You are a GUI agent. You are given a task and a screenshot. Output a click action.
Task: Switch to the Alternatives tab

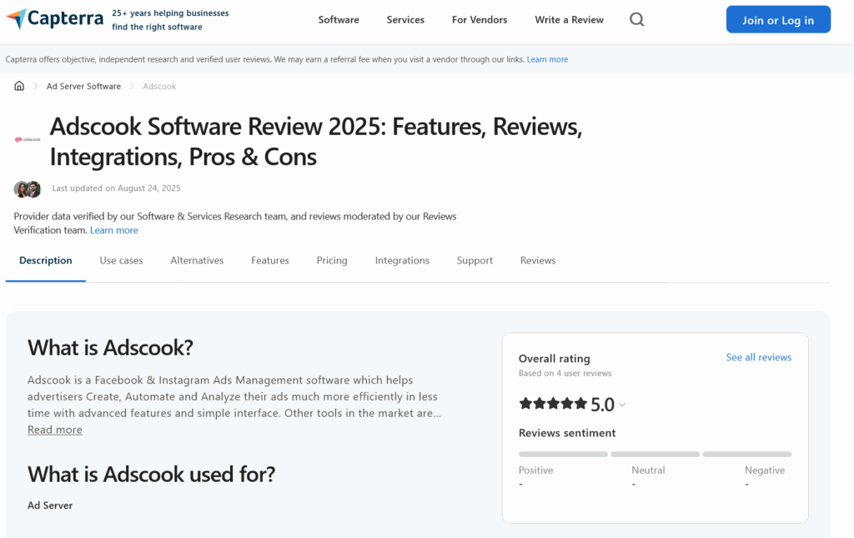(197, 260)
